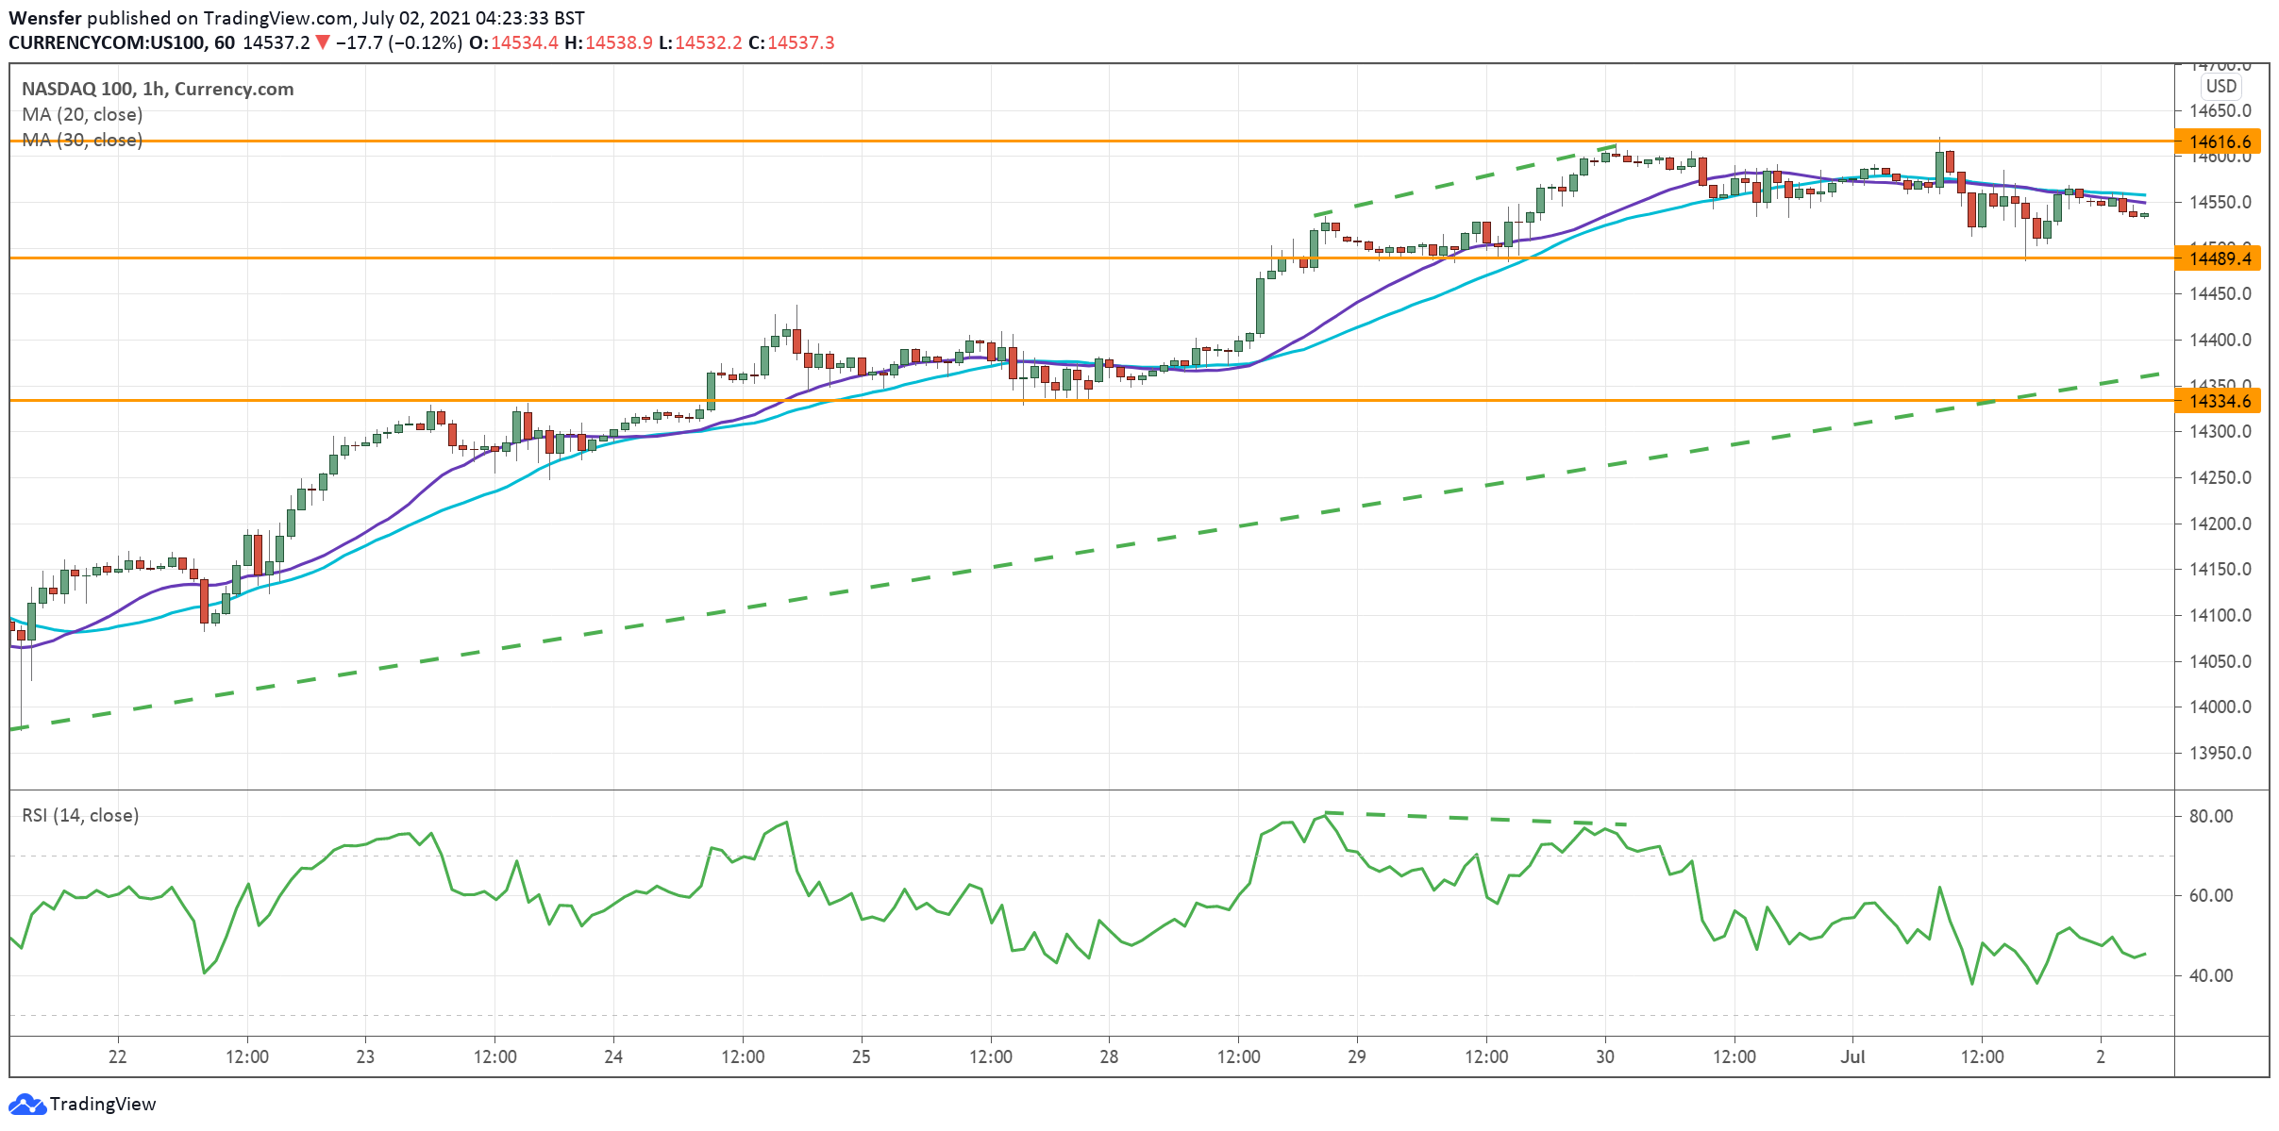Image resolution: width=2279 pixels, height=1131 pixels.
Task: Click the orange 14334.6 price label tag
Action: [2219, 401]
